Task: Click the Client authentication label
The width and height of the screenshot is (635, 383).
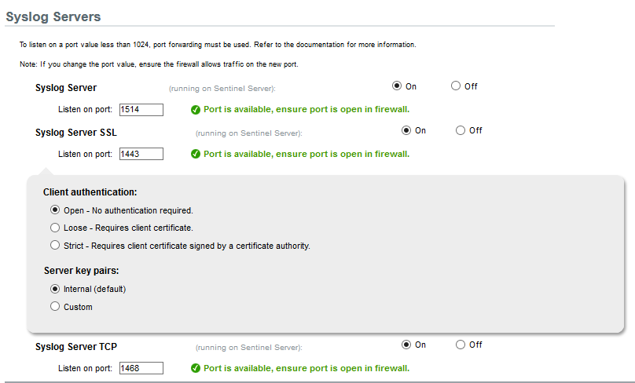Action: 90,191
